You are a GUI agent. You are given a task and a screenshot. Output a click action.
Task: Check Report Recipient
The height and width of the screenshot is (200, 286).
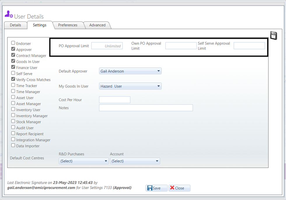coord(13,133)
